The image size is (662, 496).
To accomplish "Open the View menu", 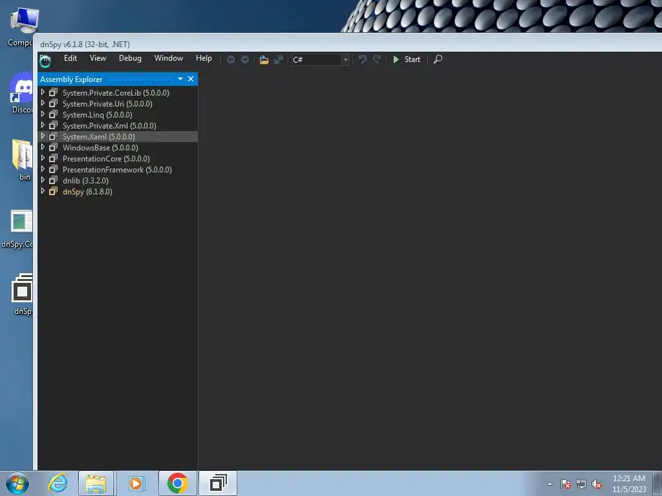I will pyautogui.click(x=98, y=58).
